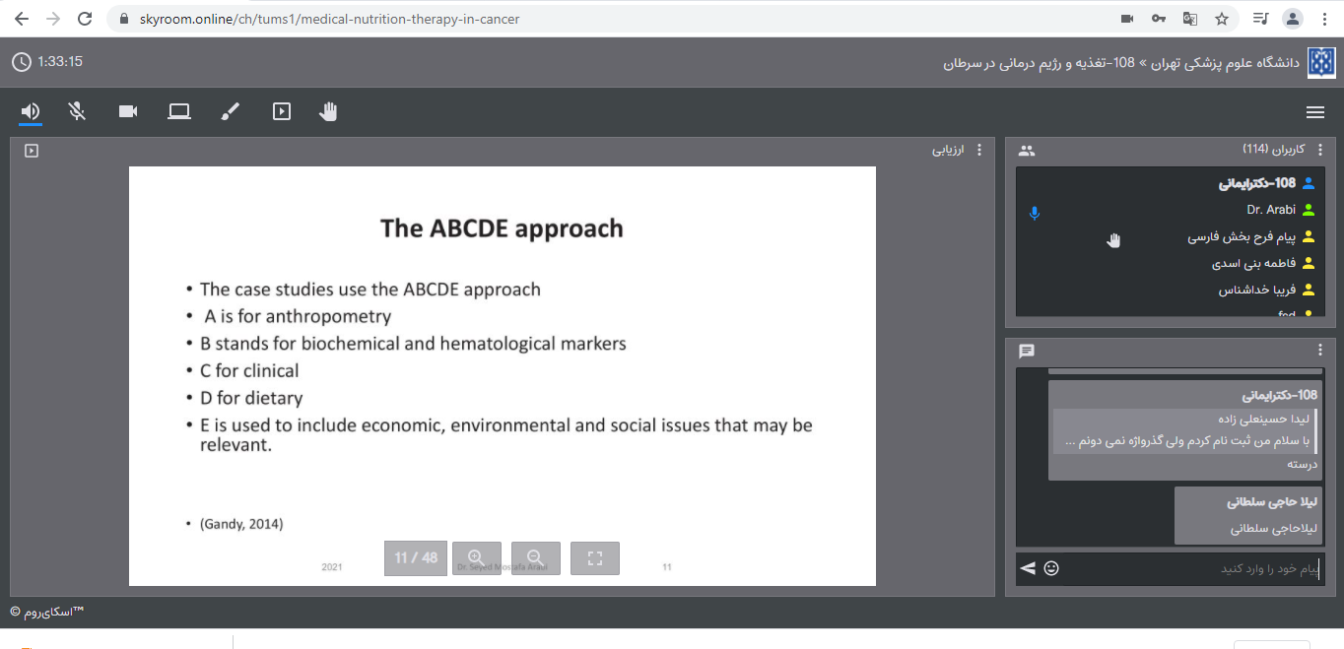Zoom out of the slide

(x=536, y=558)
